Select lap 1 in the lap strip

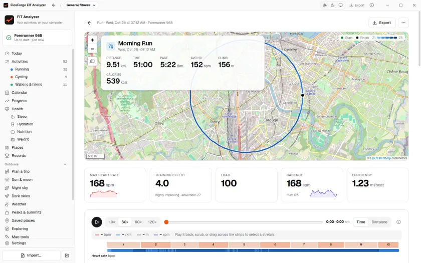pos(123,245)
